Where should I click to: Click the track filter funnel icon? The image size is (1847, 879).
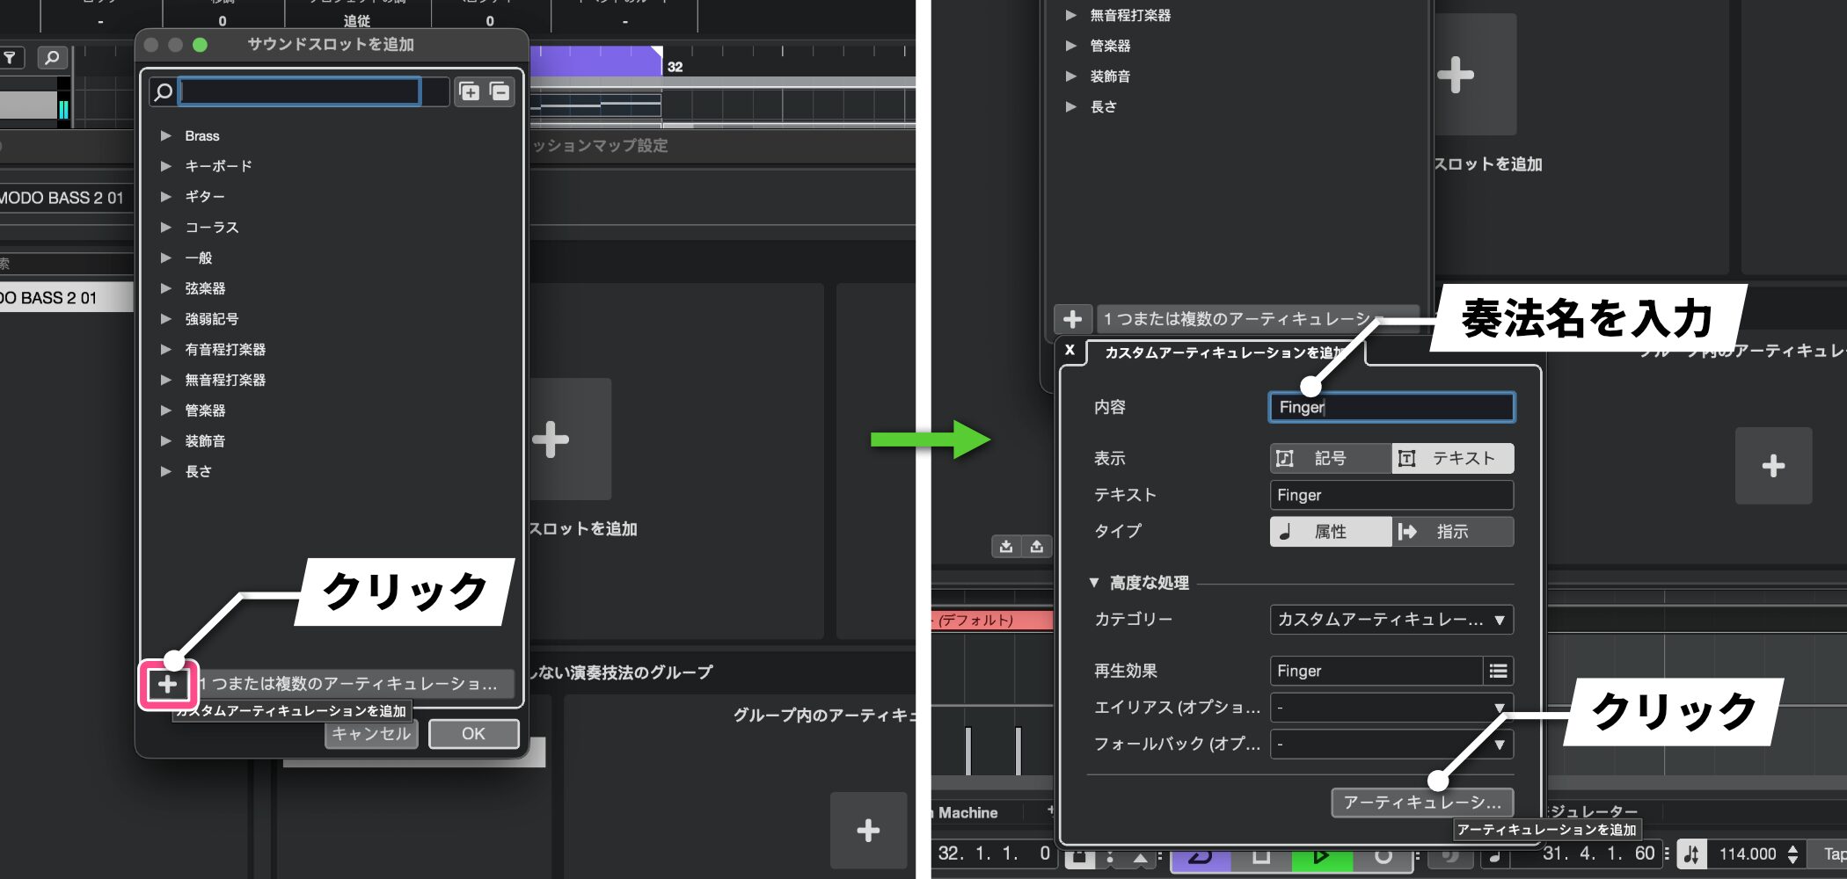point(11,58)
